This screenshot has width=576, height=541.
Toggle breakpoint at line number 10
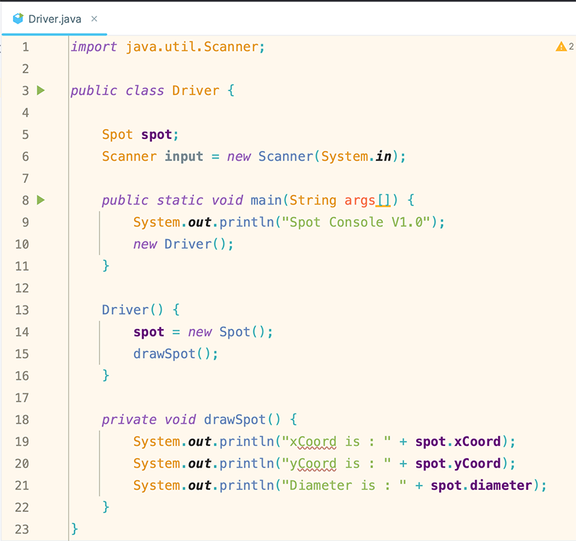coord(22,244)
